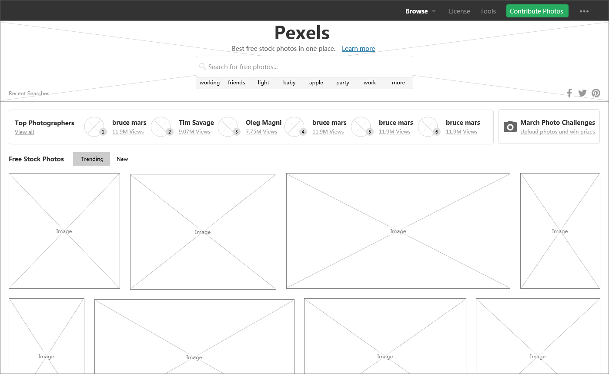Click the camera icon in March Photo Challenges
This screenshot has width=609, height=374.
510,127
